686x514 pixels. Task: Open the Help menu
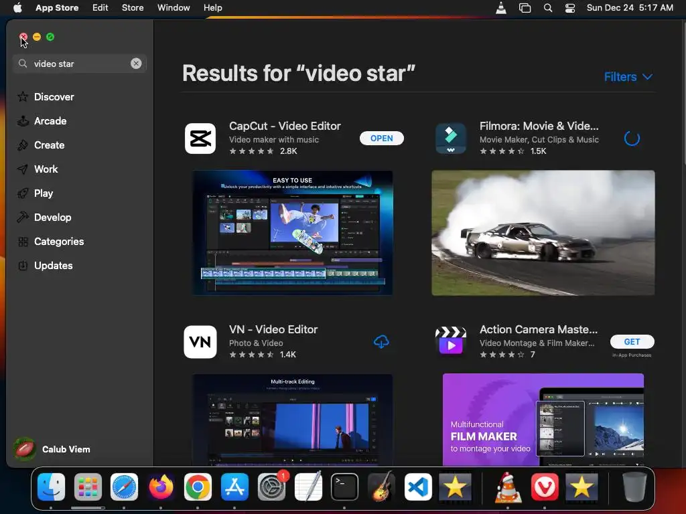[x=212, y=7]
